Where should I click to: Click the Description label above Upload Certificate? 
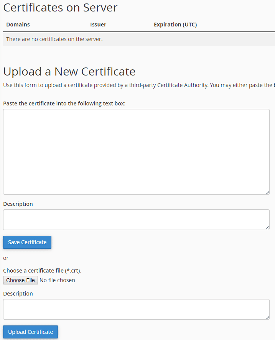click(18, 294)
